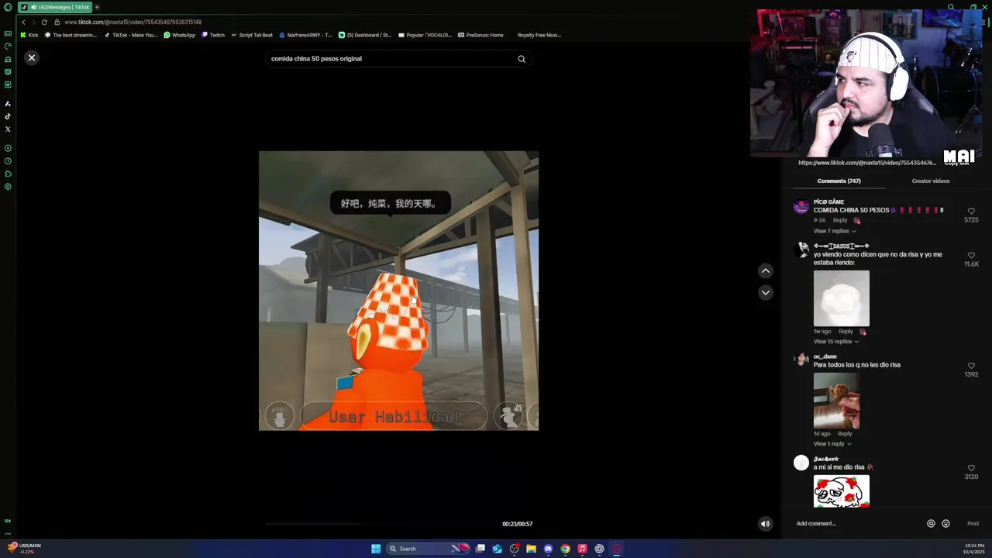Image resolution: width=992 pixels, height=558 pixels.
Task: Go to the previous video arrow
Action: (765, 270)
